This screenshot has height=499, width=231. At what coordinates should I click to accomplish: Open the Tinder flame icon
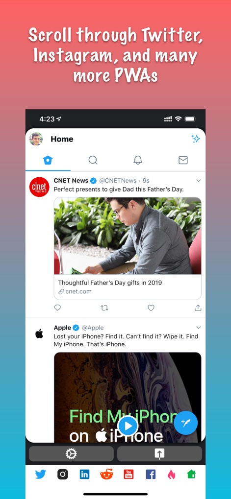[172, 475]
